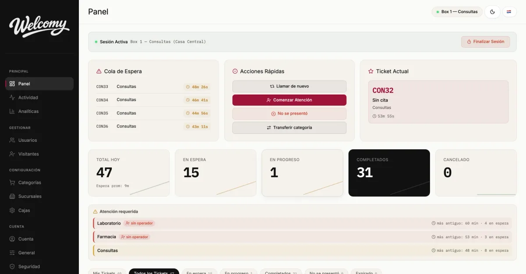The height and width of the screenshot is (274, 526).
Task: Click Llamar de nuevo
Action: pos(289,86)
